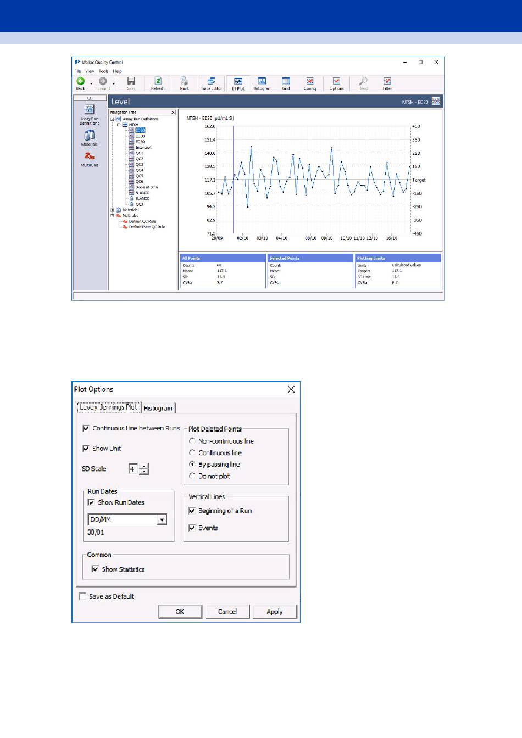
Task: Expand the Materials node in Navigation Tree
Action: tap(112, 210)
